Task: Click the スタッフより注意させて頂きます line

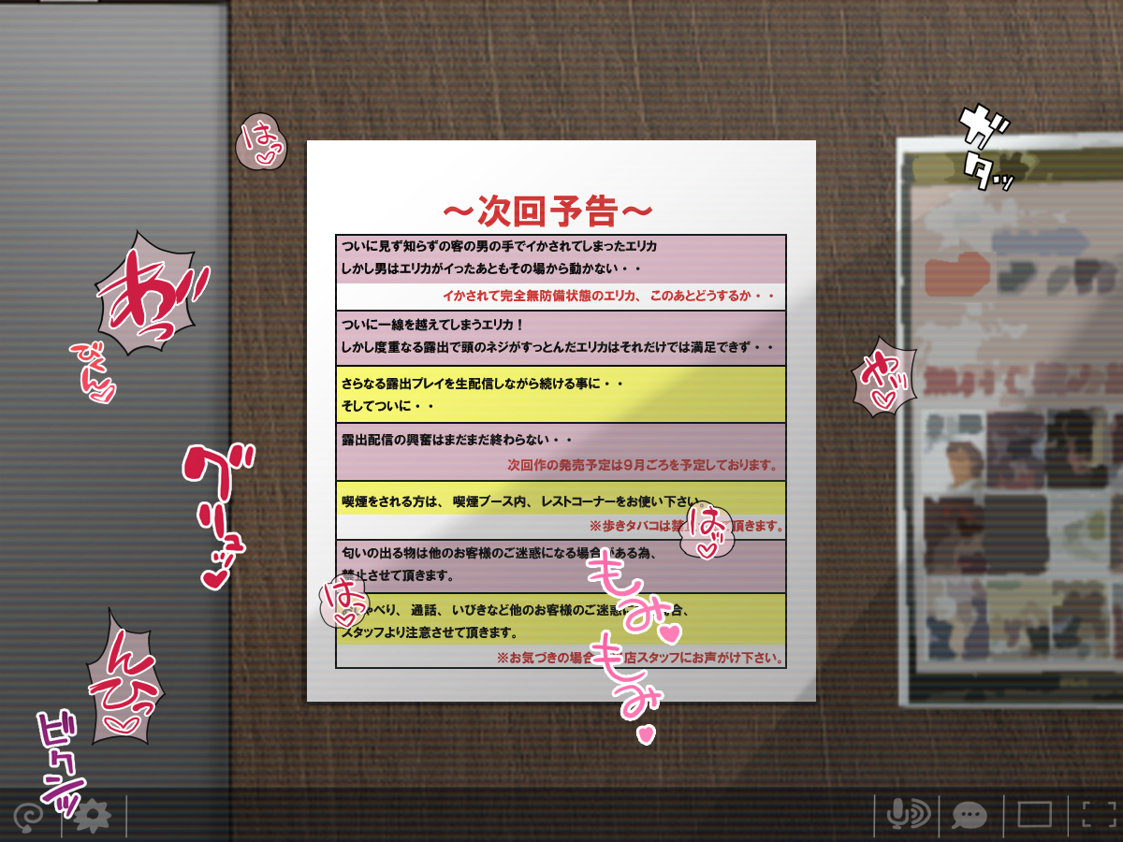Action: (x=430, y=632)
